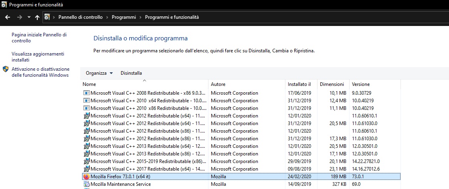Sort by Installato il column header
Image resolution: width=449 pixels, height=189 pixels.
[x=299, y=84]
